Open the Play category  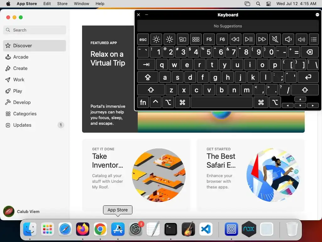(x=35, y=91)
